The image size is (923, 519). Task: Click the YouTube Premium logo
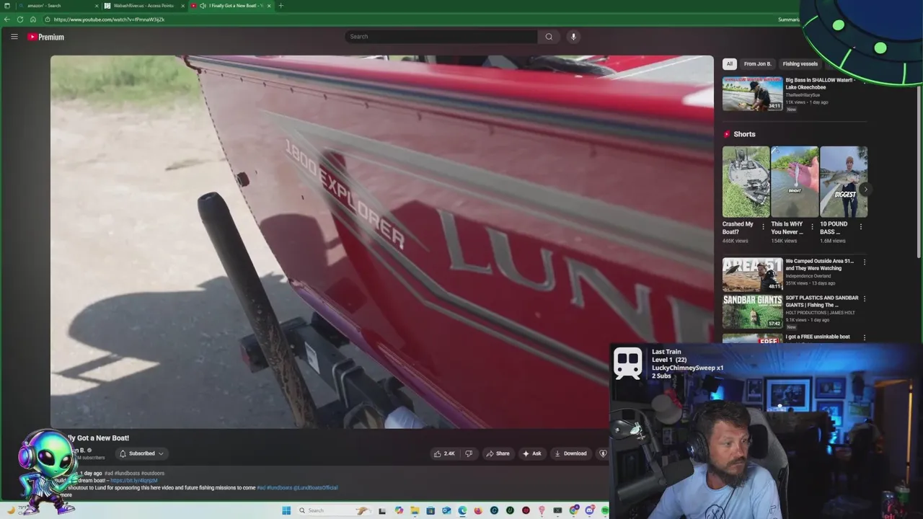pyautogui.click(x=46, y=37)
